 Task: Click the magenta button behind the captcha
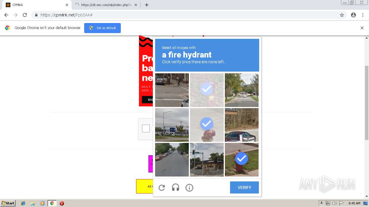(151, 164)
